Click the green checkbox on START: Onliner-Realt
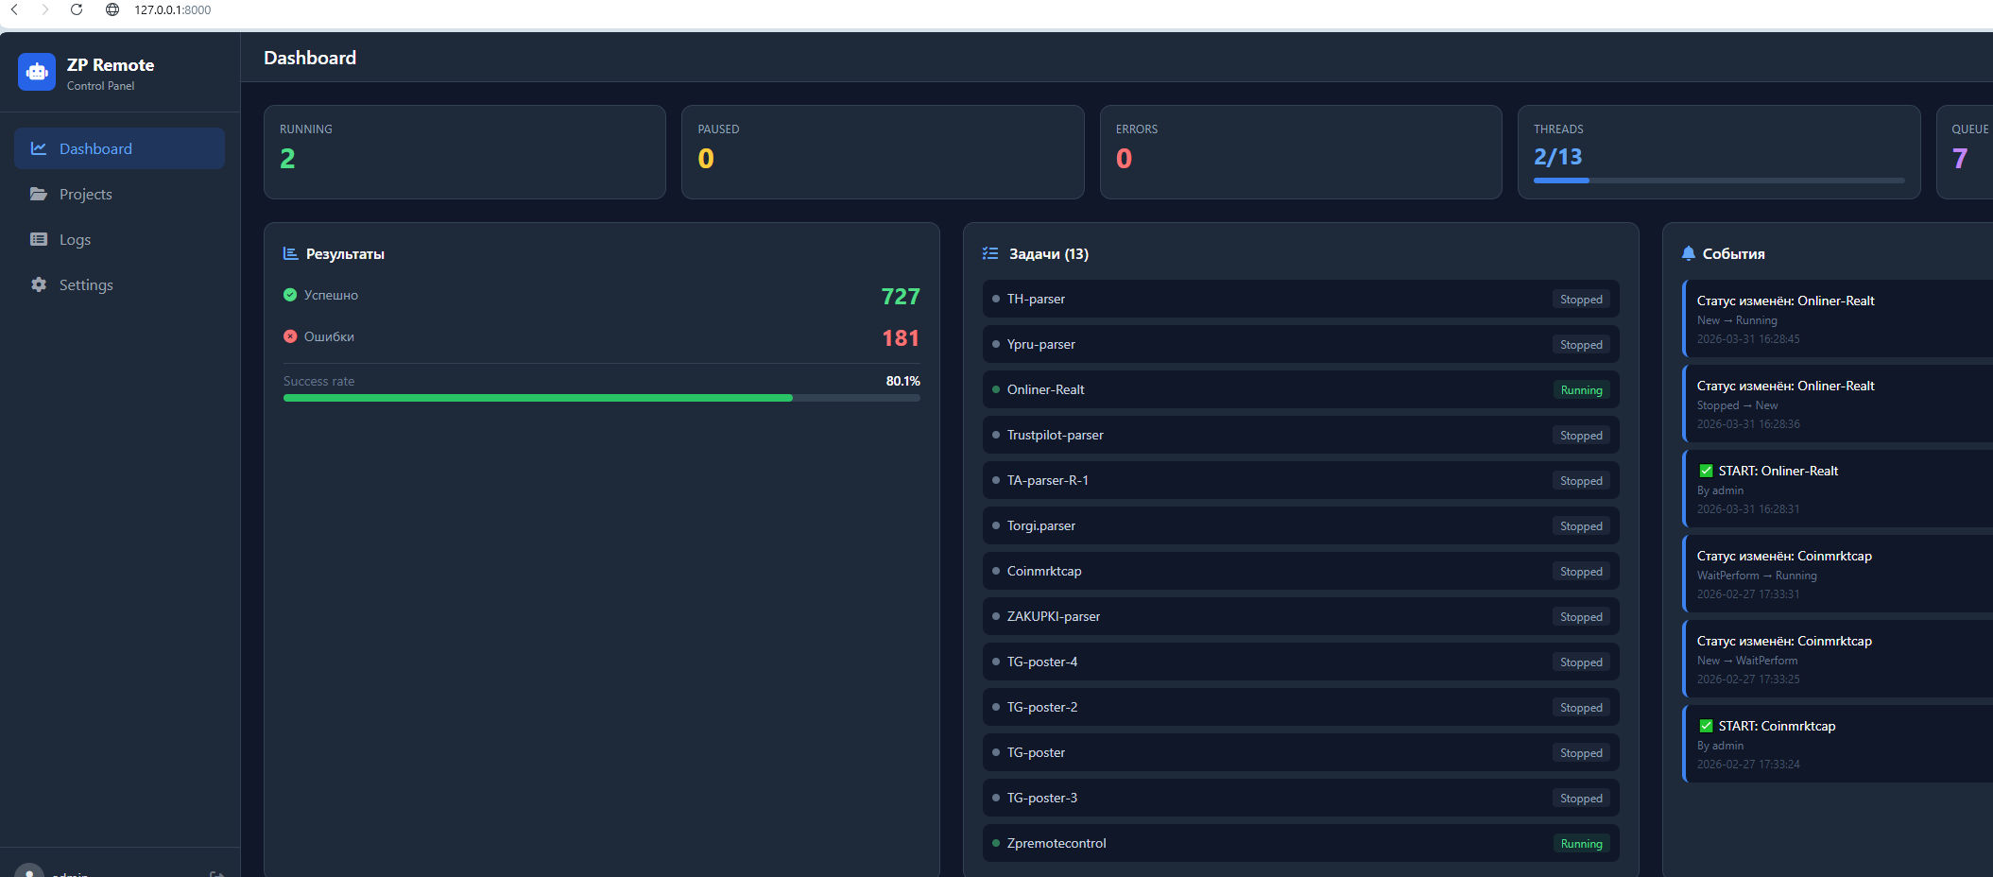Viewport: 1993px width, 877px height. (x=1706, y=471)
